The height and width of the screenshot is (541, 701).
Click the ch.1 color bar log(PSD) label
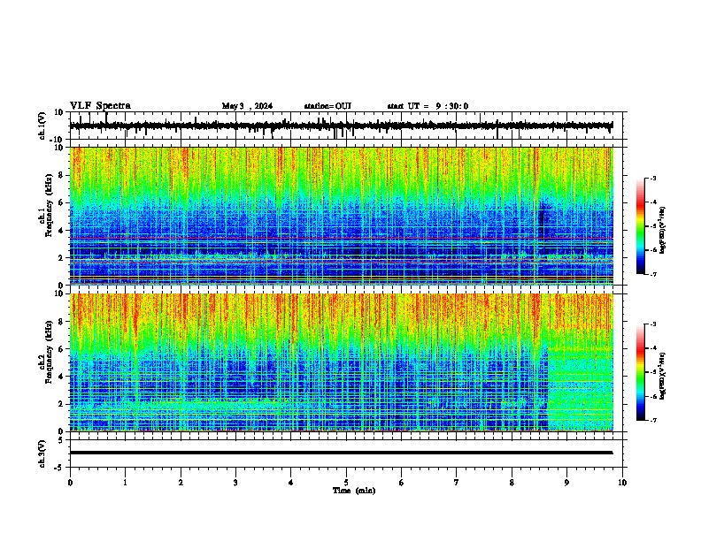tap(663, 230)
